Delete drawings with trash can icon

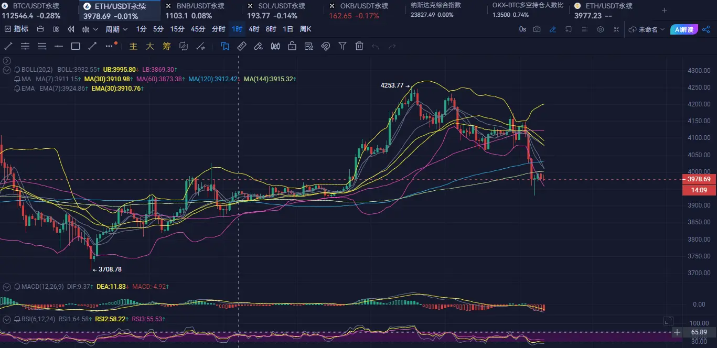(359, 46)
